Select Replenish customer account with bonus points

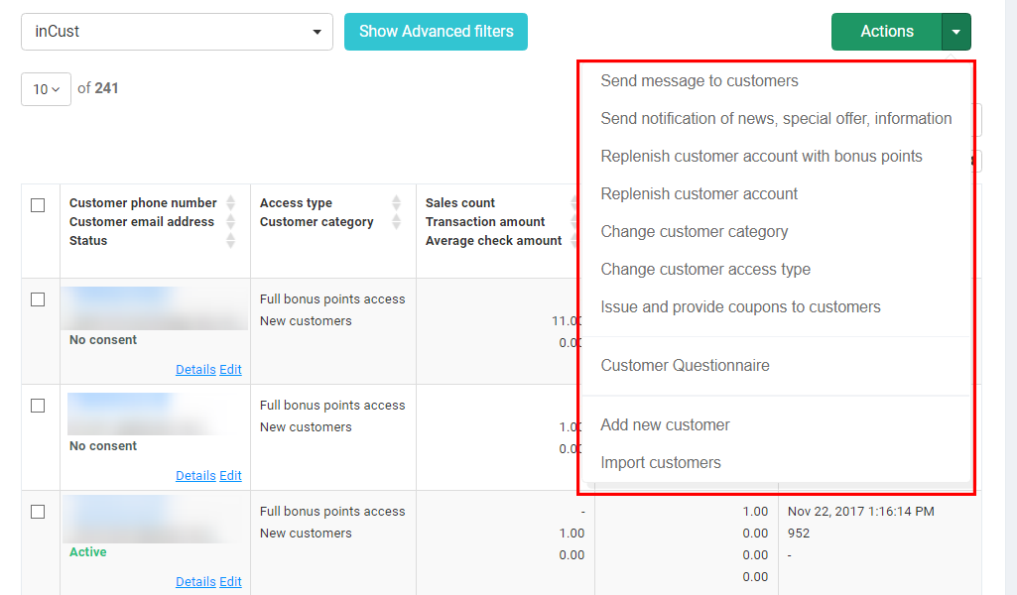pos(761,157)
